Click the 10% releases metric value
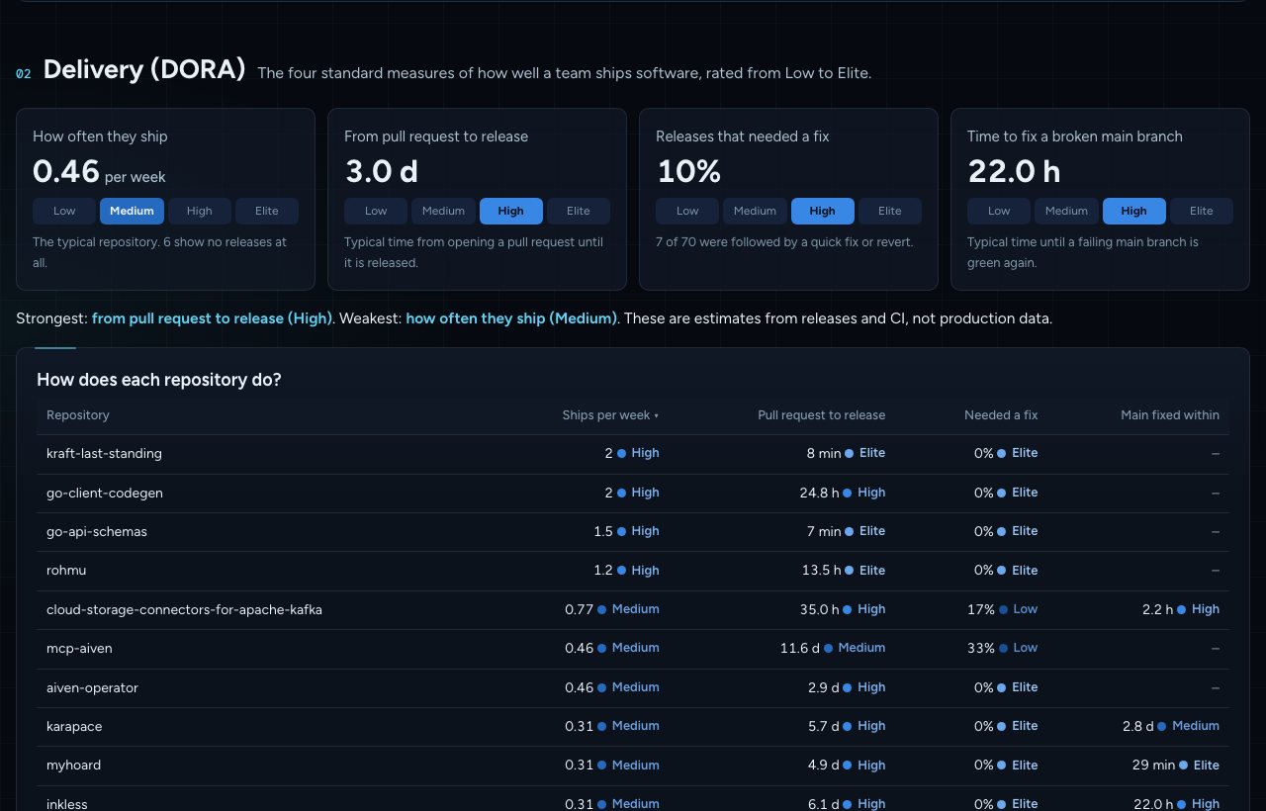Viewport: 1266px width, 811px height. pyautogui.click(x=688, y=172)
